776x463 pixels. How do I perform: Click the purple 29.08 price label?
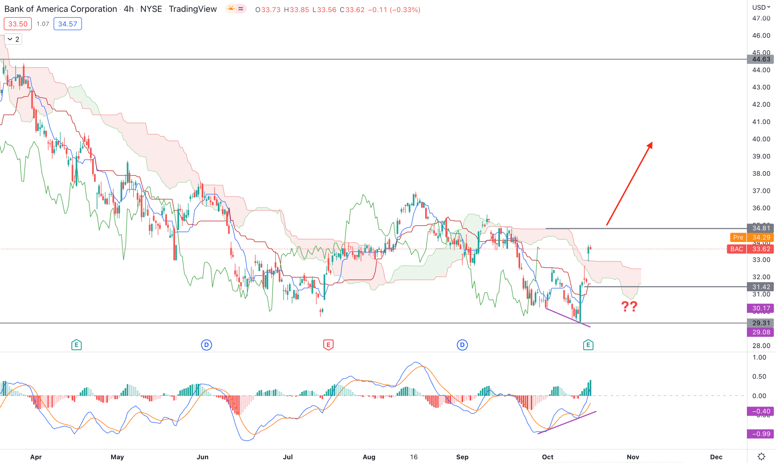click(x=761, y=332)
